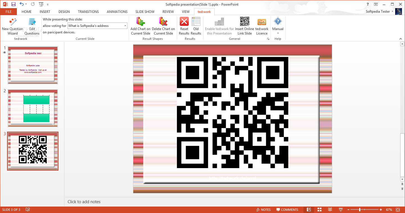Open the FILE menu
Viewport: 405px width, 213px height.
click(x=8, y=12)
